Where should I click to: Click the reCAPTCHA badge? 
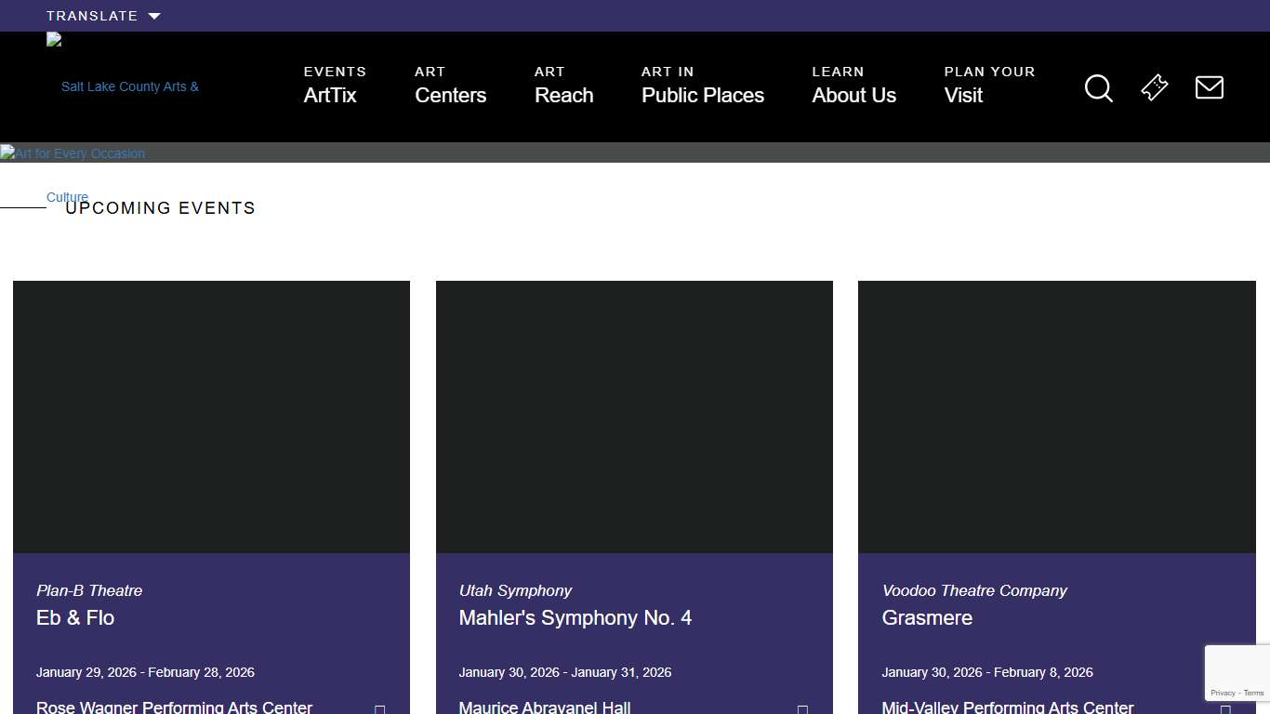1237,672
